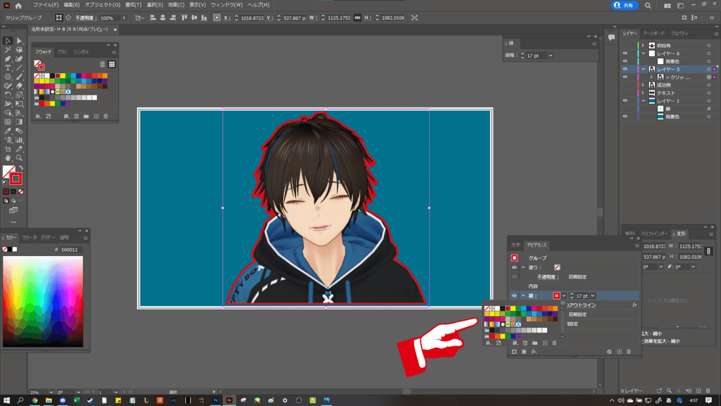Create new swatch in Swatches panel

[96, 116]
